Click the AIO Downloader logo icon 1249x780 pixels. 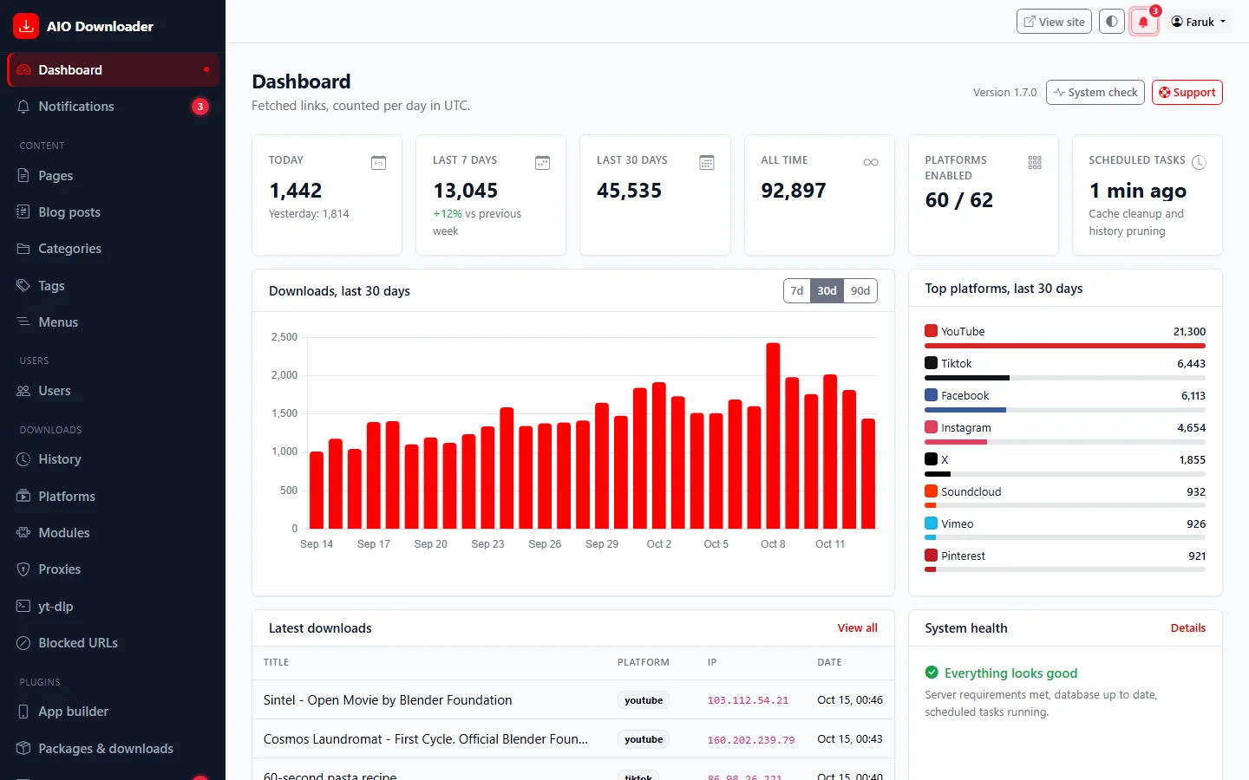(x=26, y=26)
